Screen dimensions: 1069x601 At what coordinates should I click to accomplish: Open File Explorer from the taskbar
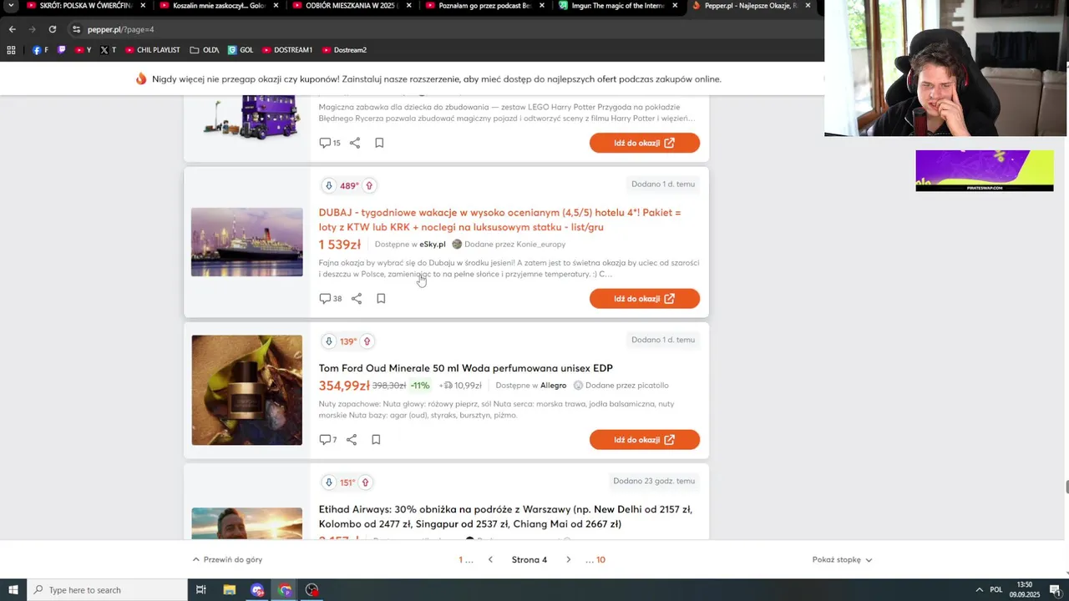229,590
